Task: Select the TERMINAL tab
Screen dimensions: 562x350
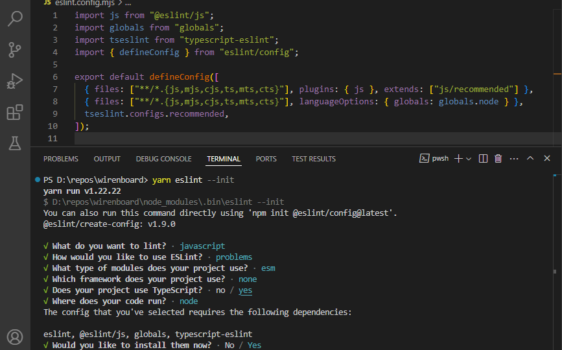Action: coord(224,159)
